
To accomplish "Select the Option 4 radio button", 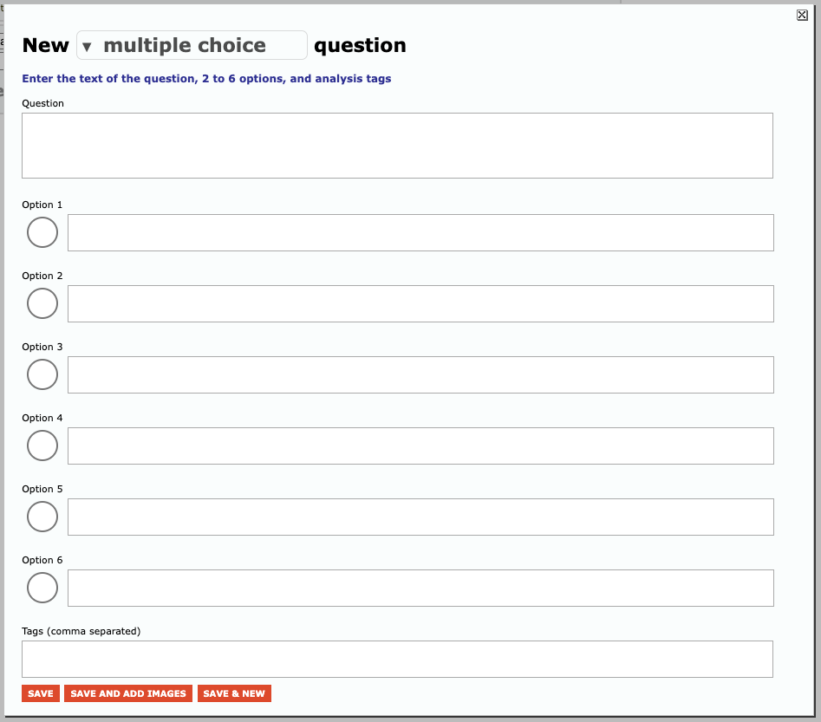I will pyautogui.click(x=42, y=446).
